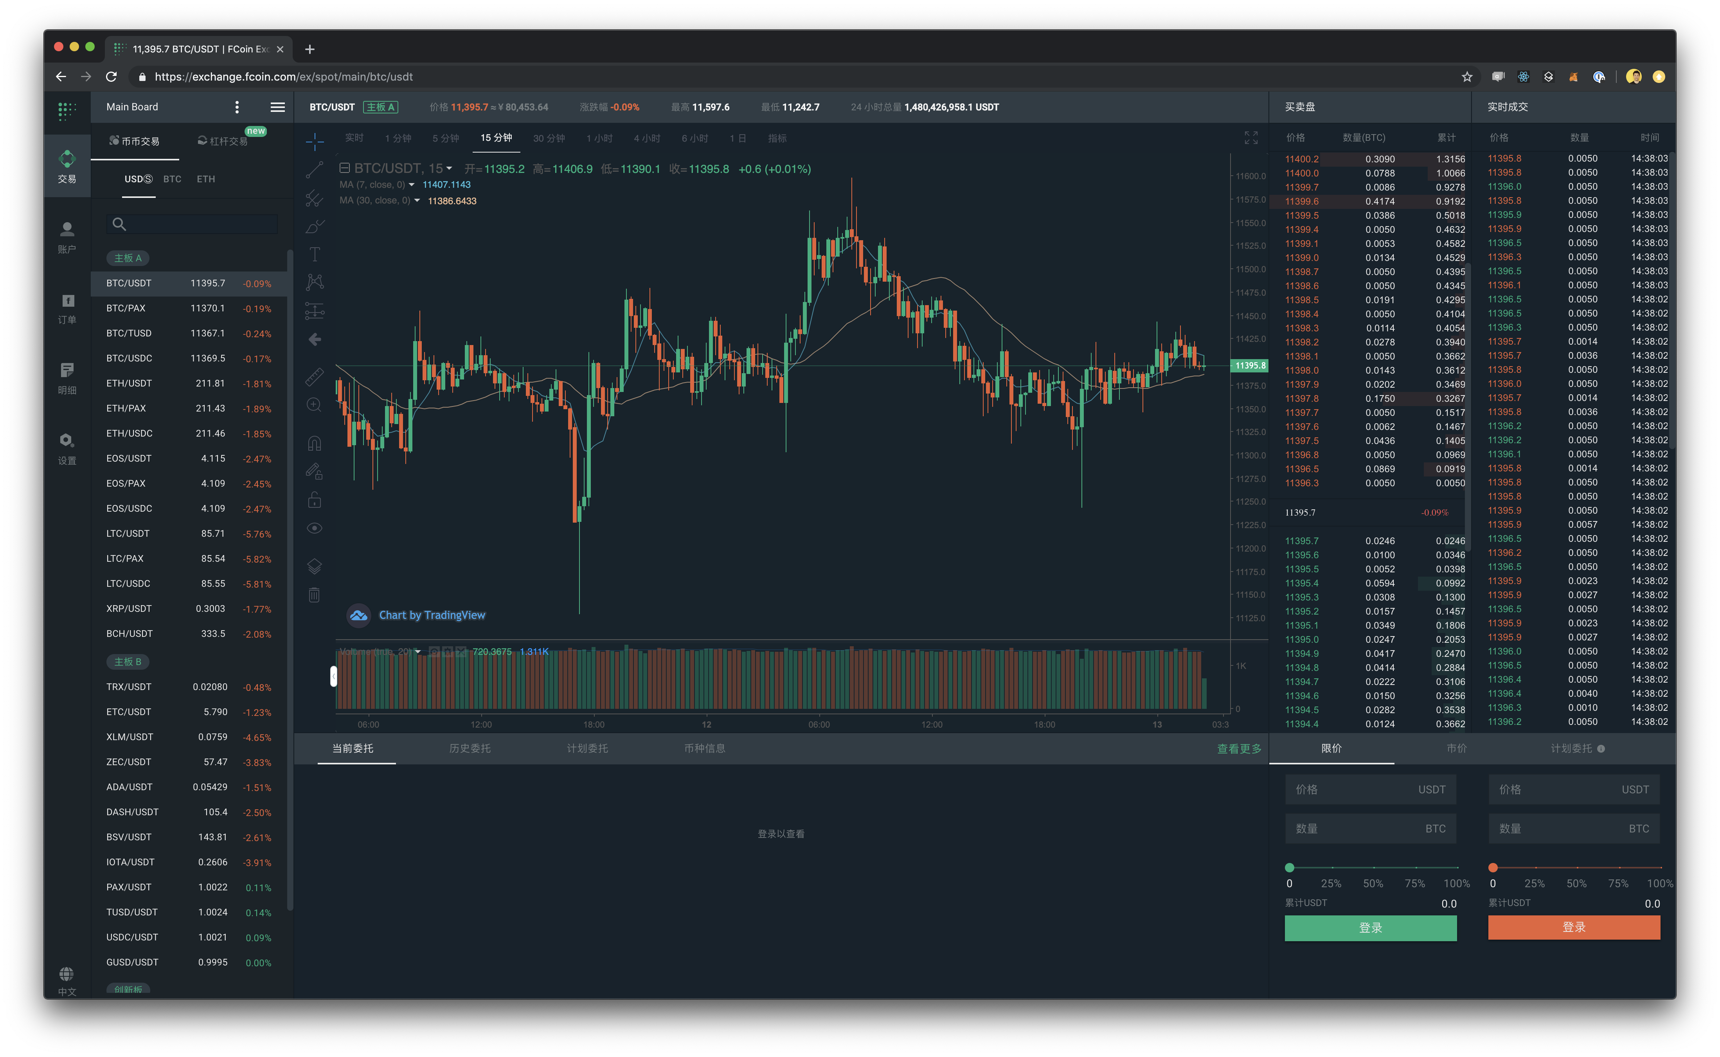Image resolution: width=1720 pixels, height=1057 pixels.
Task: Select the text annotation tool
Action: pos(315,254)
